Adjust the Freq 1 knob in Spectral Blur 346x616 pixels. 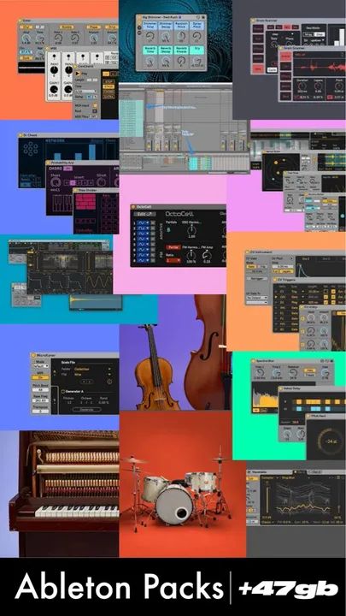(x=260, y=371)
